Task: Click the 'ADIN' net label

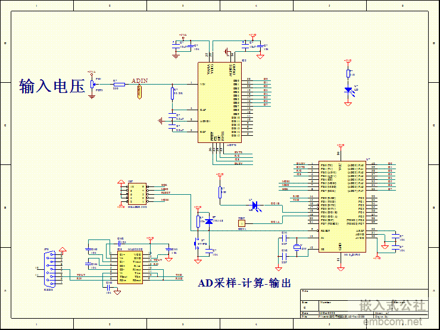Action: pyautogui.click(x=140, y=80)
